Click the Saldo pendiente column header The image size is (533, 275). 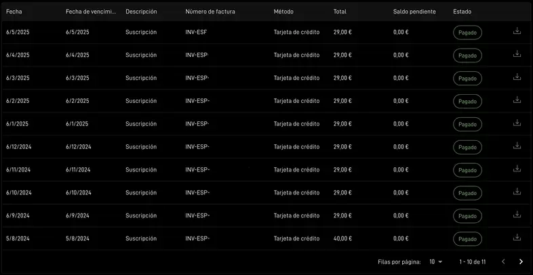click(414, 12)
